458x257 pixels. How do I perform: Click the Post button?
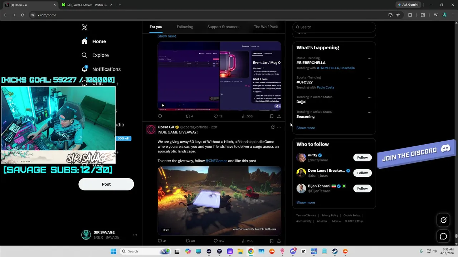tap(106, 184)
